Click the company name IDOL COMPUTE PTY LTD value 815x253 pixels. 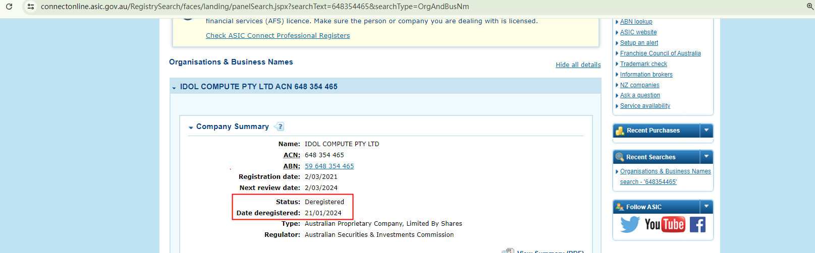click(342, 144)
